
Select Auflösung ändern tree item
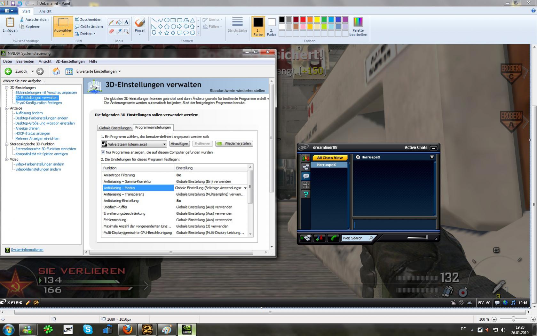click(29, 113)
